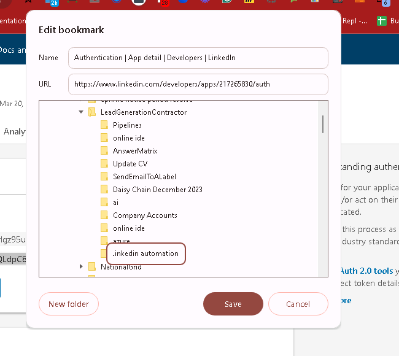Click the extension icon with 6 badge

coord(384,2)
